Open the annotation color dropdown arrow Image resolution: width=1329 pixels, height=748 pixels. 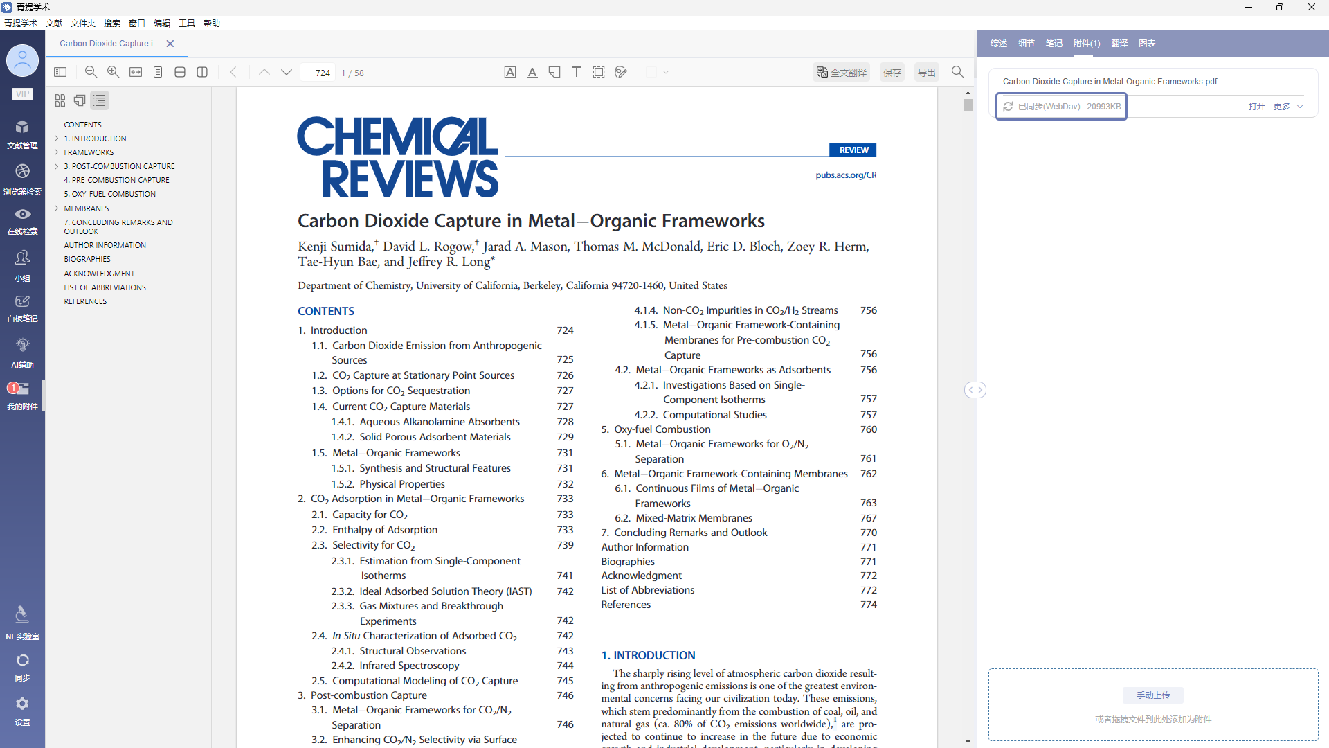click(666, 72)
